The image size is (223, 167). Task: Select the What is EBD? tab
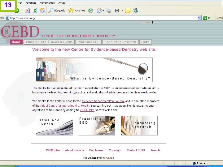[x=36, y=42]
